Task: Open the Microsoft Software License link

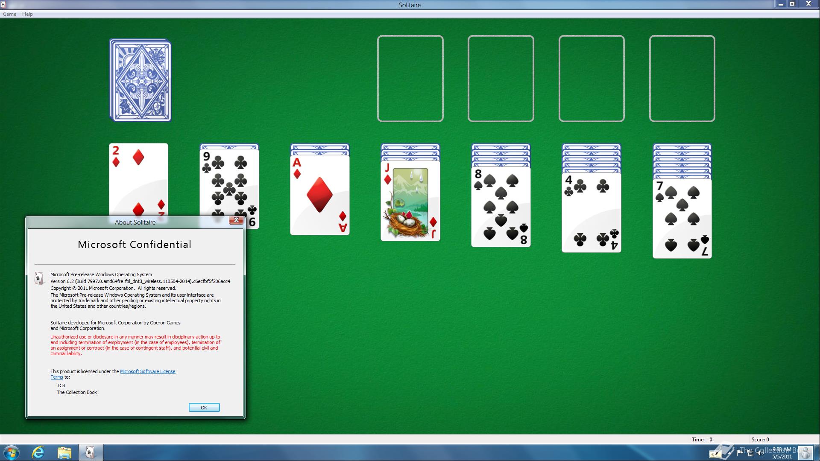Action: (147, 371)
